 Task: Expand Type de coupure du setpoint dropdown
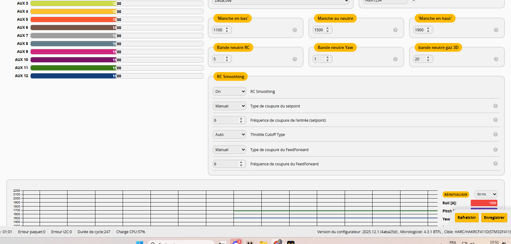[x=229, y=106]
